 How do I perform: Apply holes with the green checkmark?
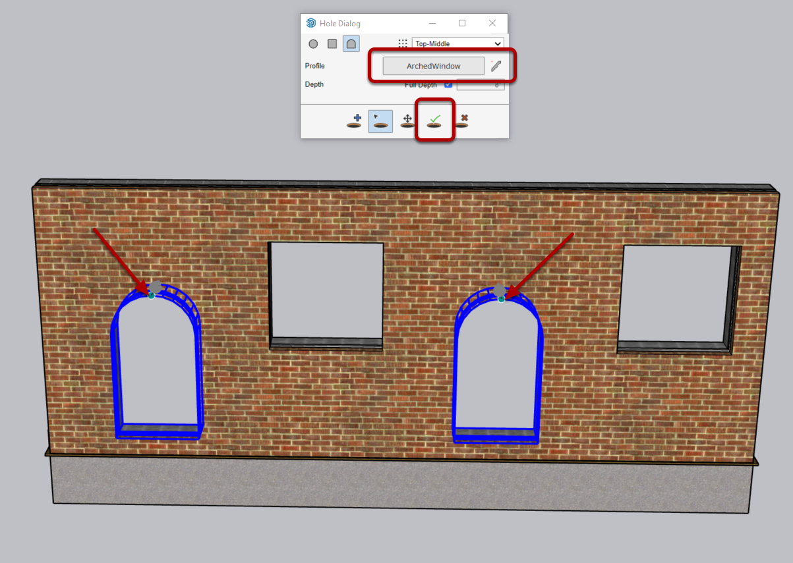click(434, 121)
